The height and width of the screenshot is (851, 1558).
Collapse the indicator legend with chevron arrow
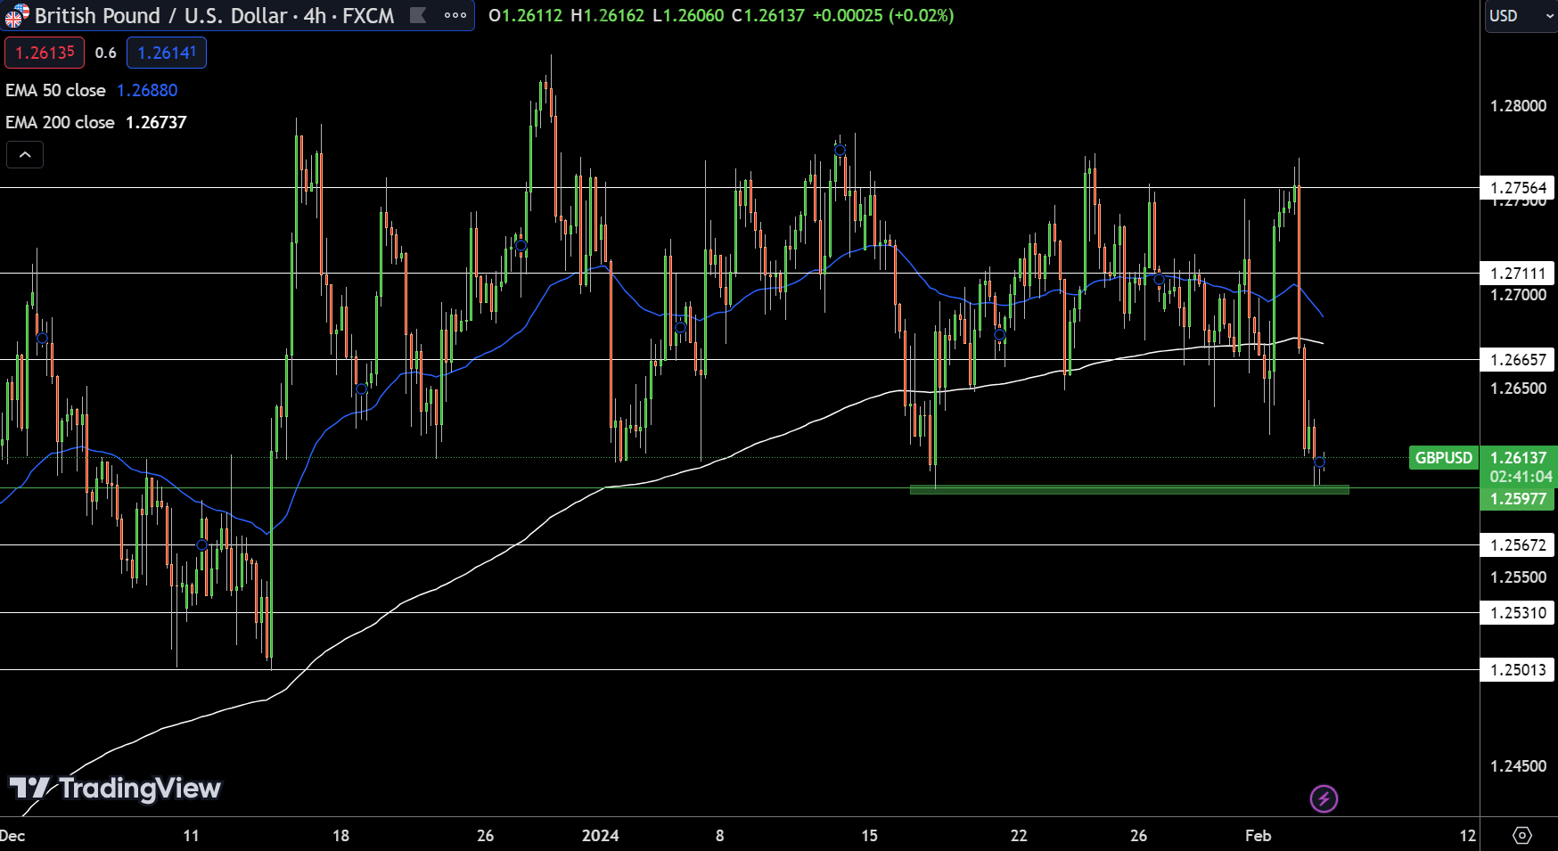coord(25,155)
